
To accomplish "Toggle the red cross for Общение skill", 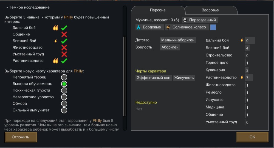I will point(64,34).
